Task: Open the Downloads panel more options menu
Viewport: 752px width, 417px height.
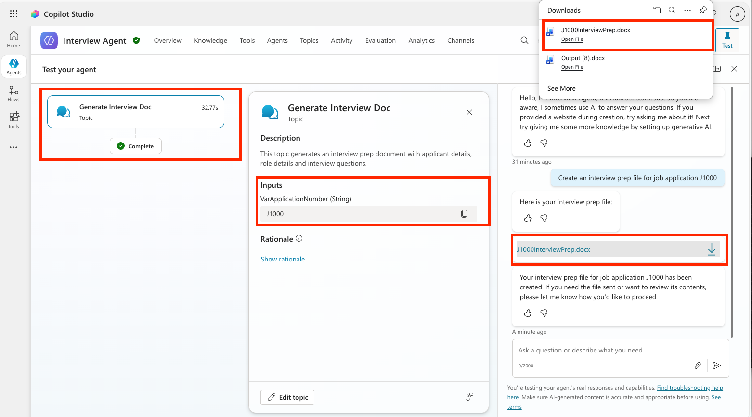Action: click(687, 10)
